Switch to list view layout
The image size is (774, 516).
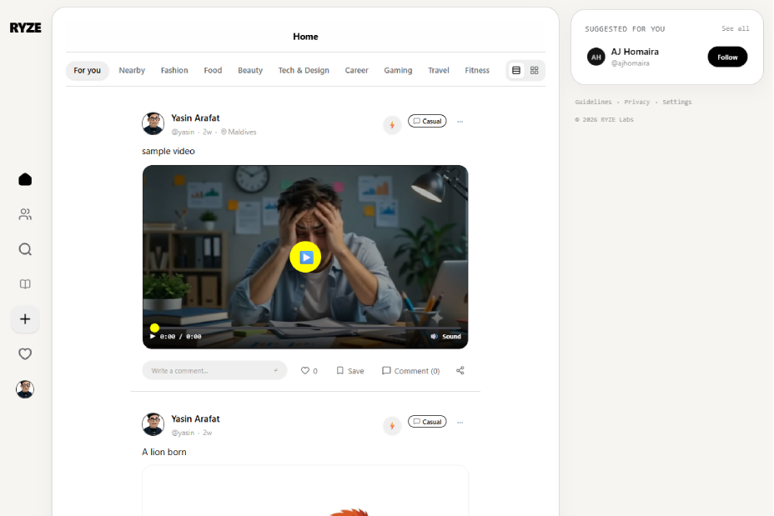point(516,71)
